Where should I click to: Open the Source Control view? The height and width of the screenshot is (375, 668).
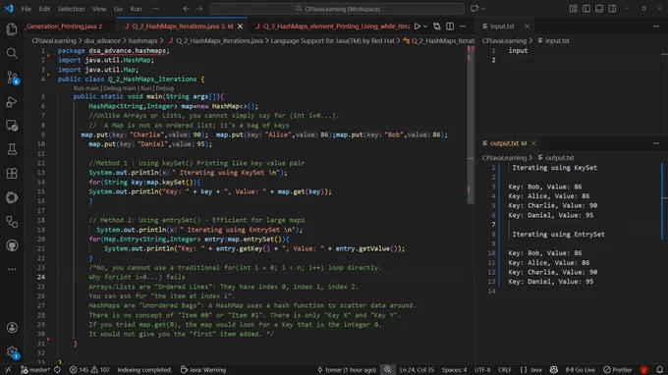point(12,78)
